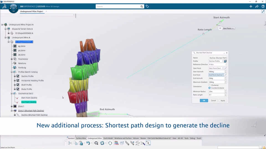Click the branching lines network tool icon
The width and height of the screenshot is (266, 149).
pyautogui.click(x=122, y=143)
